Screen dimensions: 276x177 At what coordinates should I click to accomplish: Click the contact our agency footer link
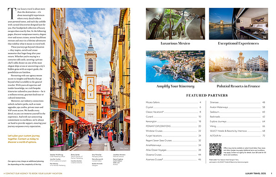coord(33,173)
